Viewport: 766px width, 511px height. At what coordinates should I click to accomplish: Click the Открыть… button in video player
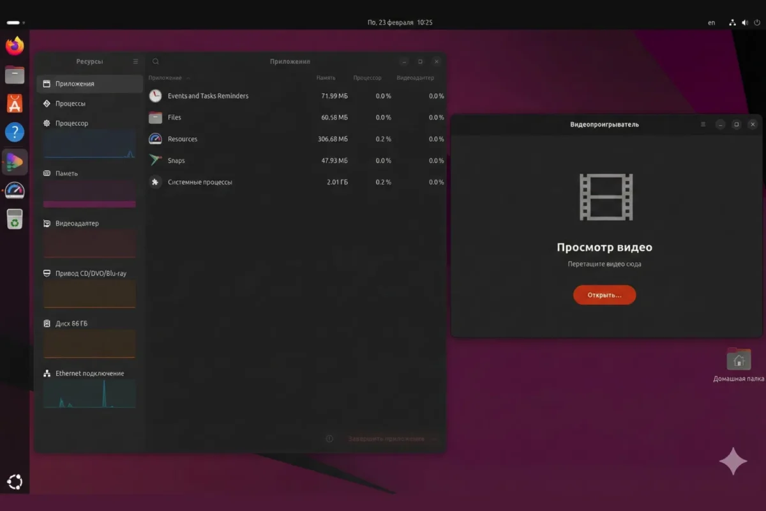[x=604, y=294]
